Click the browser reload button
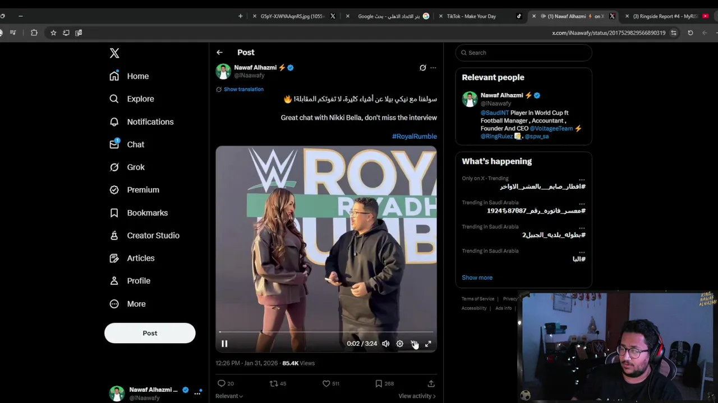 pyautogui.click(x=691, y=33)
